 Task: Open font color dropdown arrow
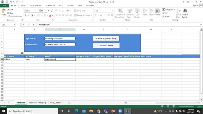[53, 16]
